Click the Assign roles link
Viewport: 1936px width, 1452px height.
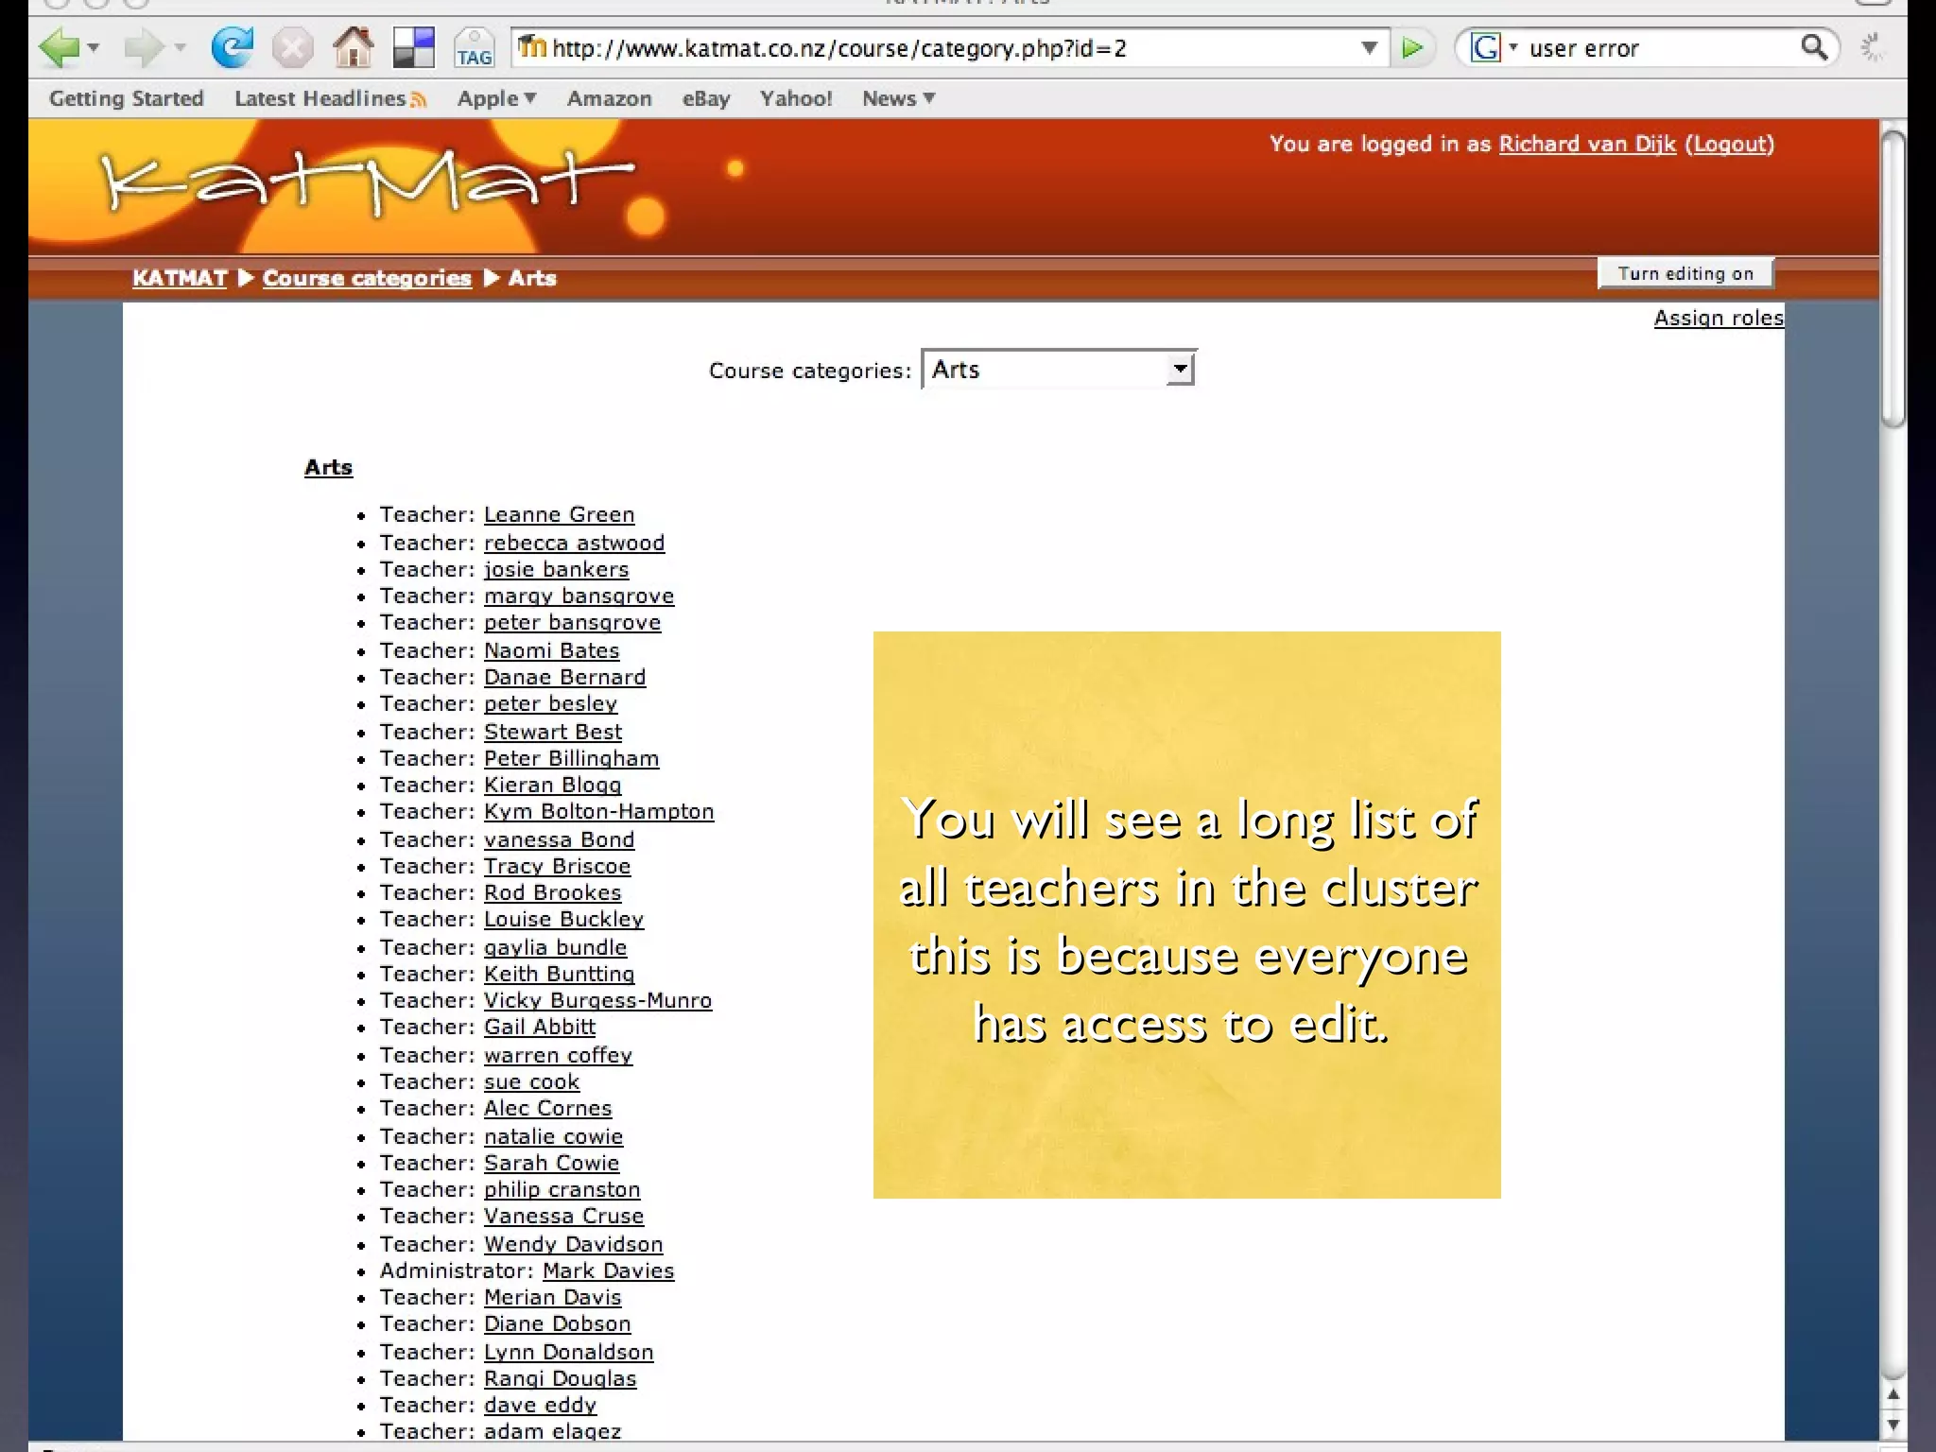pyautogui.click(x=1718, y=318)
